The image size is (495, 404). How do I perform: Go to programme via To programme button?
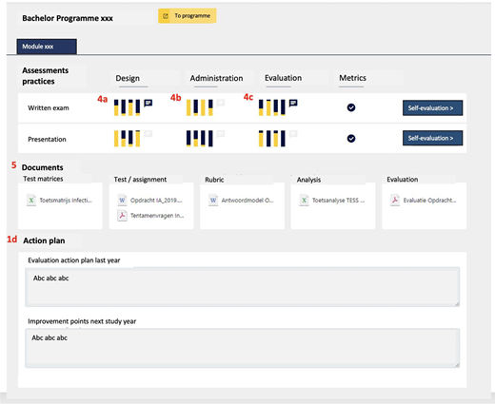188,16
